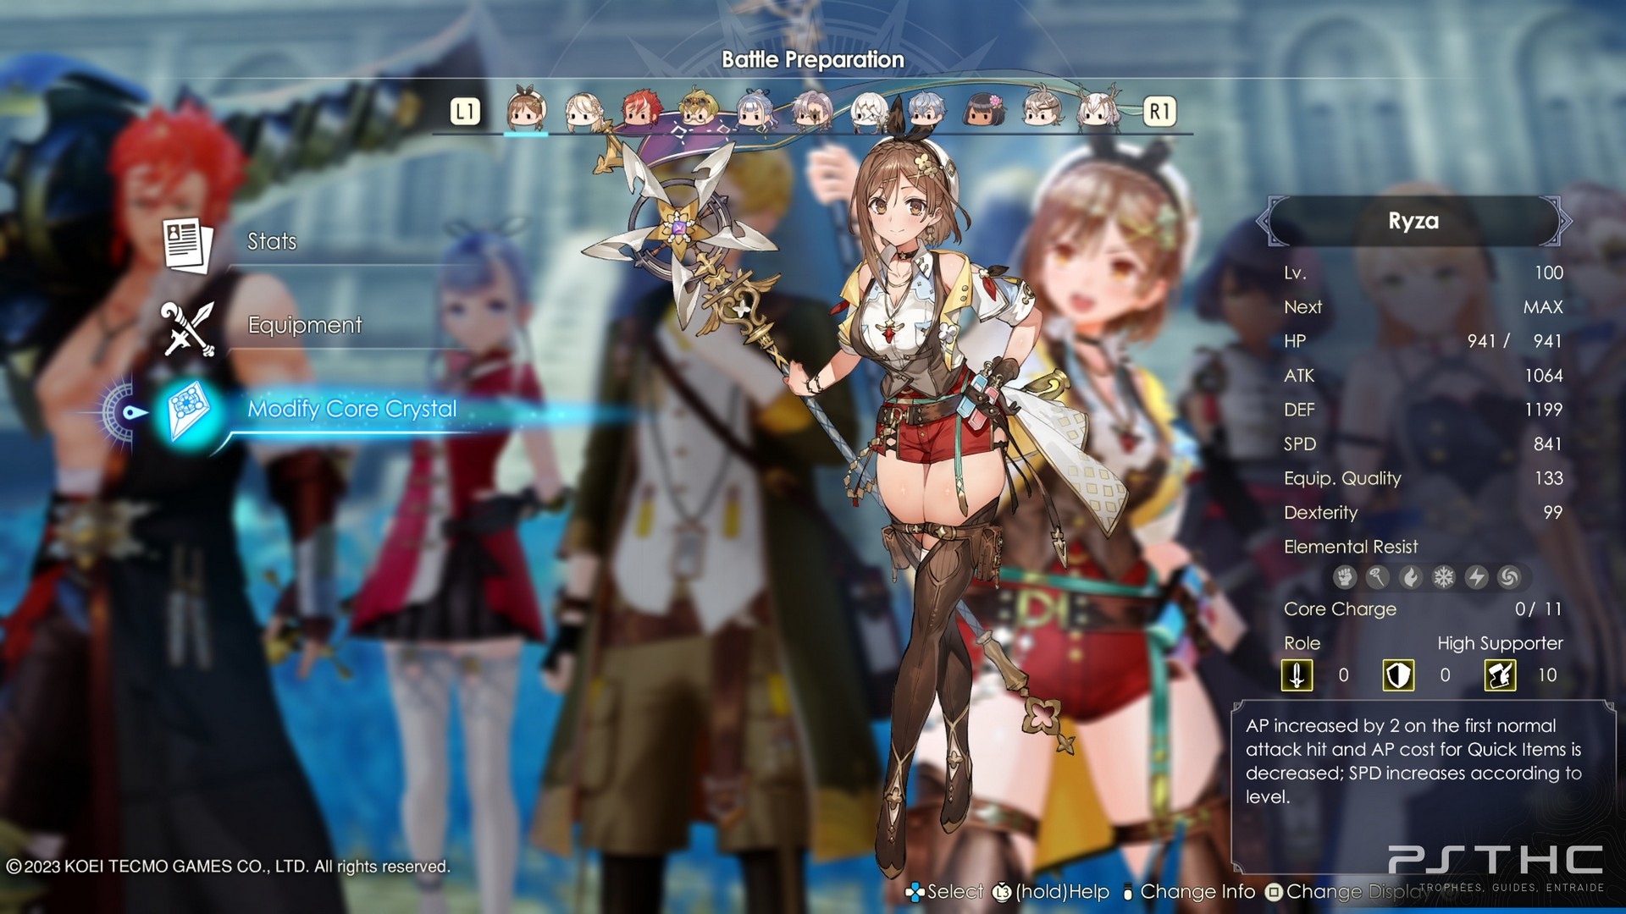Click the Dexterity label
The image size is (1626, 914).
(x=1320, y=513)
